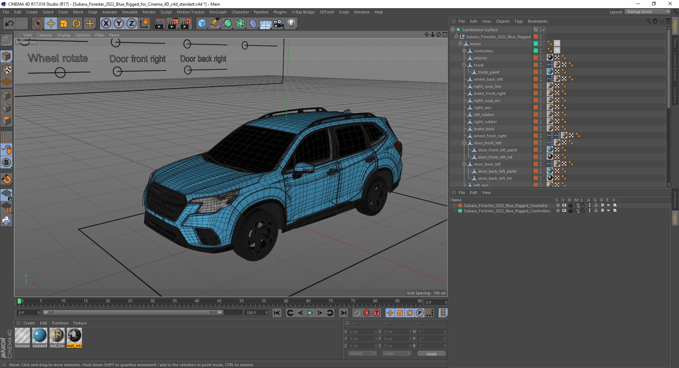Click the Undo arrow icon
This screenshot has width=679, height=368.
pos(9,24)
